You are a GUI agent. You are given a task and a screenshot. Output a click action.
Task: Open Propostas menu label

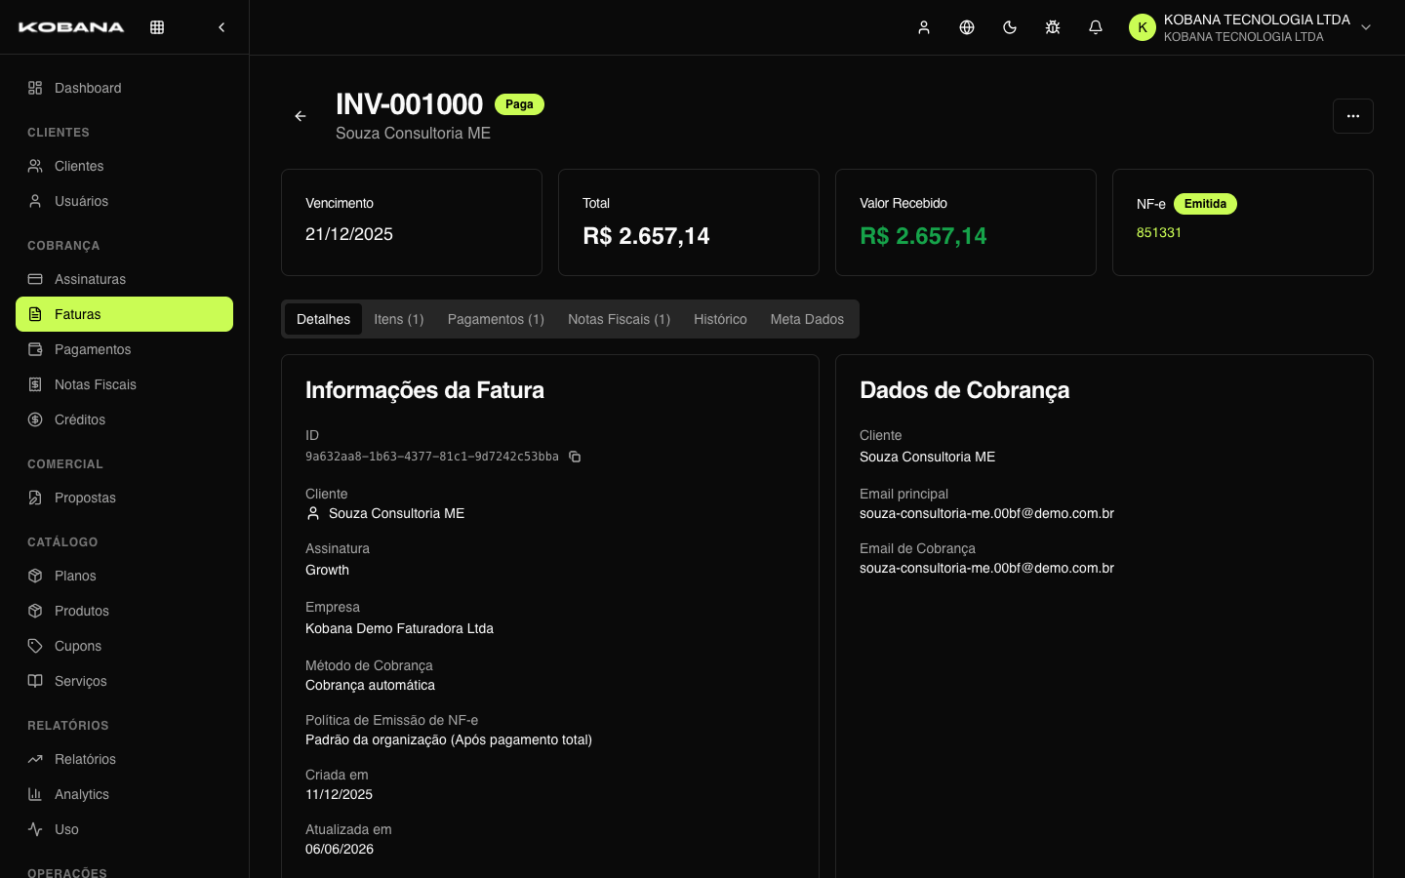coord(85,498)
